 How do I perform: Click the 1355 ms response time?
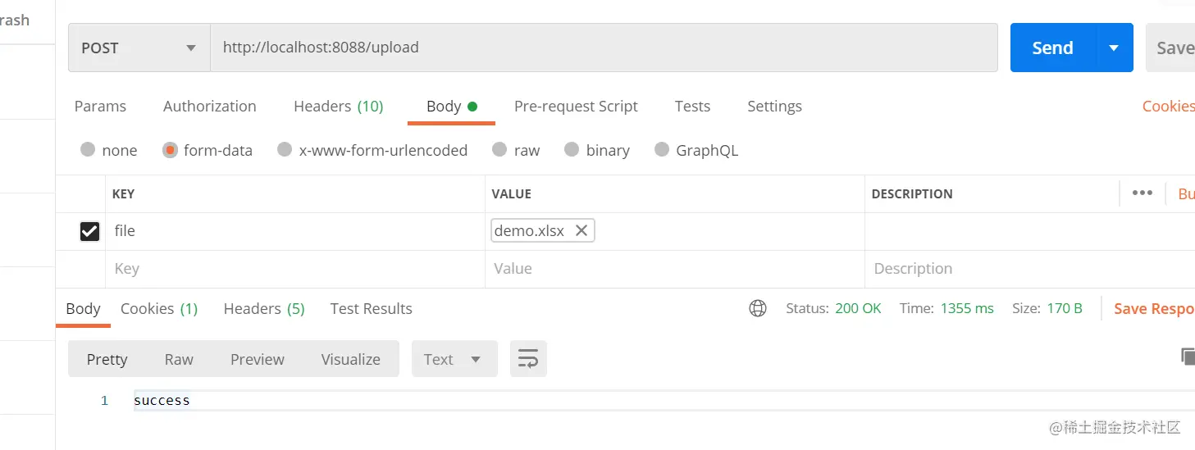[x=967, y=309]
